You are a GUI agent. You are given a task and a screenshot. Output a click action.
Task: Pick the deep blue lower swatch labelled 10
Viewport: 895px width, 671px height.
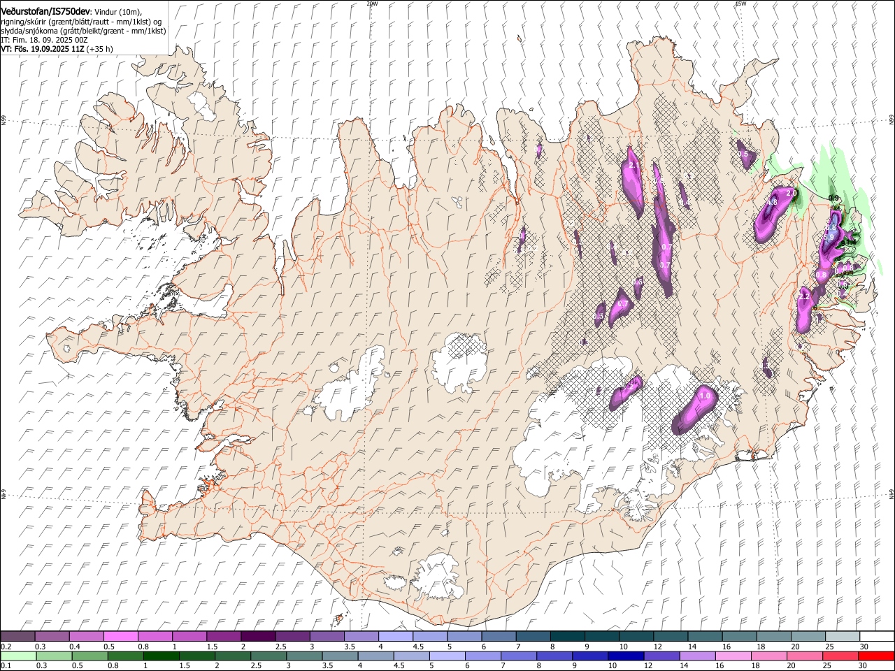625,656
